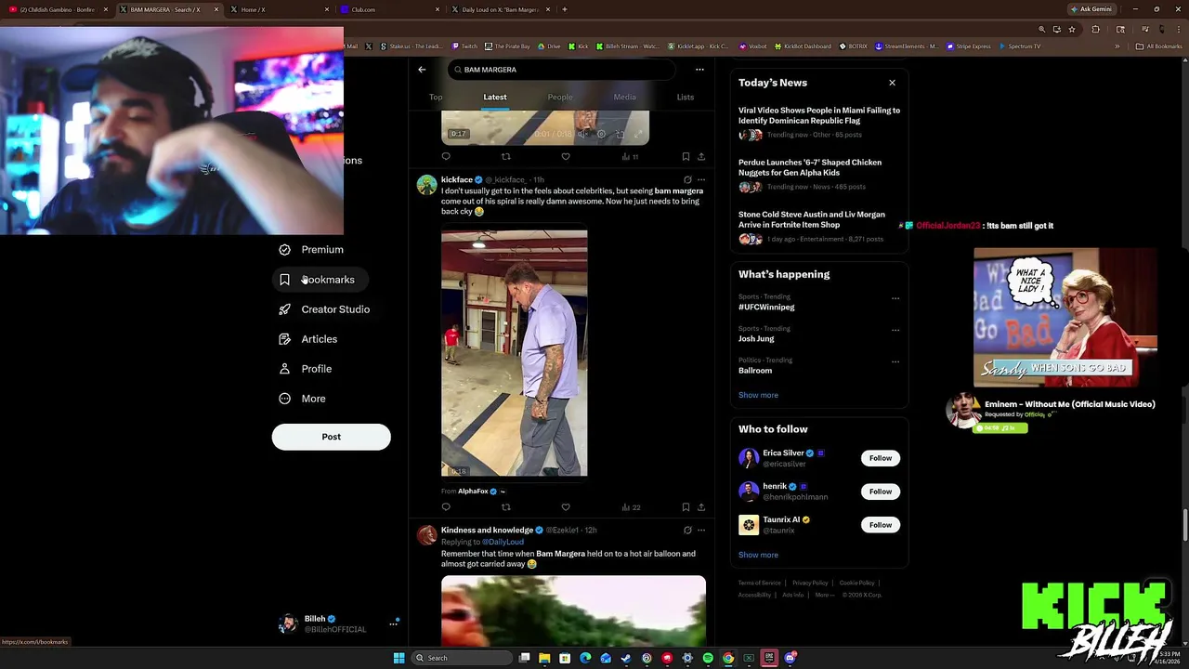Open video settings gear on top video
This screenshot has height=669, width=1189.
[601, 134]
